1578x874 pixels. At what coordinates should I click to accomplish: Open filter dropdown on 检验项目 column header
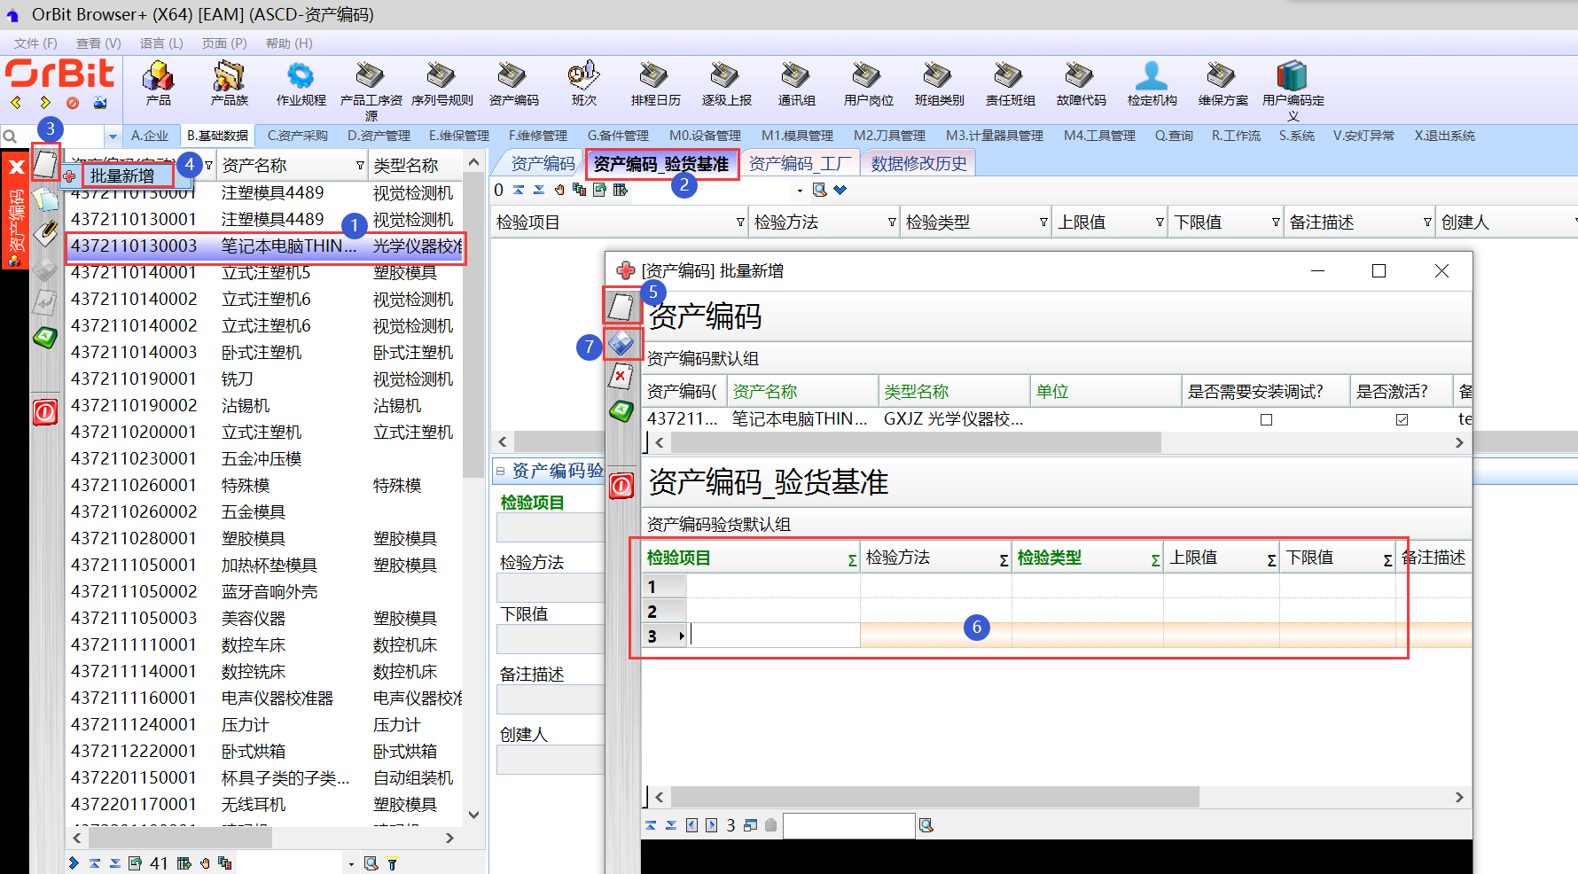click(741, 222)
